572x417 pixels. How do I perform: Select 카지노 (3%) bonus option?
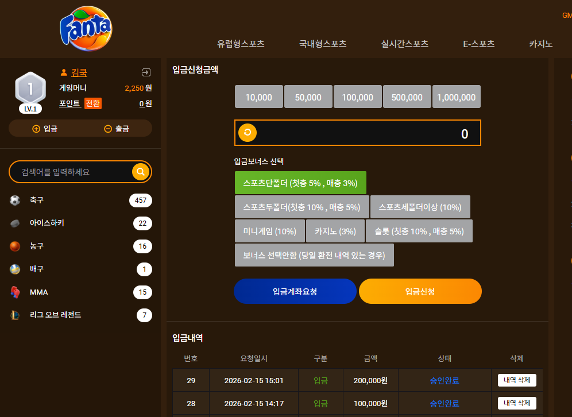[x=335, y=231]
